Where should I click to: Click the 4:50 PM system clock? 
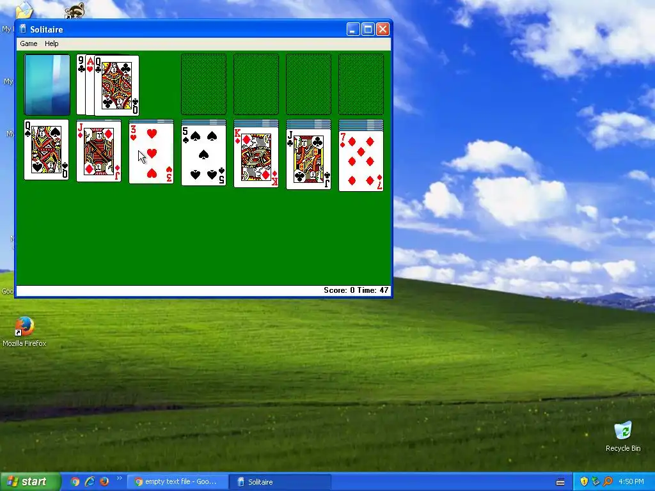631,481
